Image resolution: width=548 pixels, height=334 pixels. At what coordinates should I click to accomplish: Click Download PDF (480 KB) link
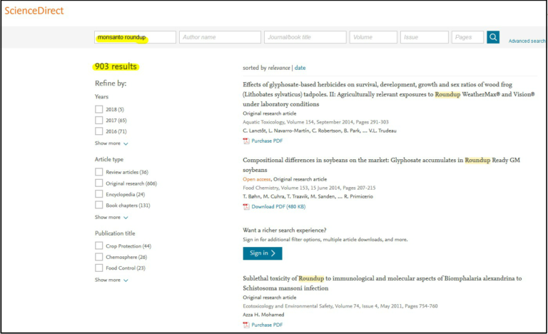(x=278, y=207)
